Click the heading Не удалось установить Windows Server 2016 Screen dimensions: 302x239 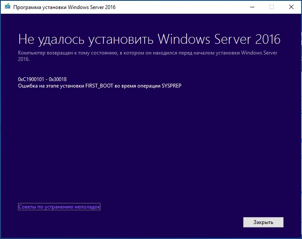[149, 39]
